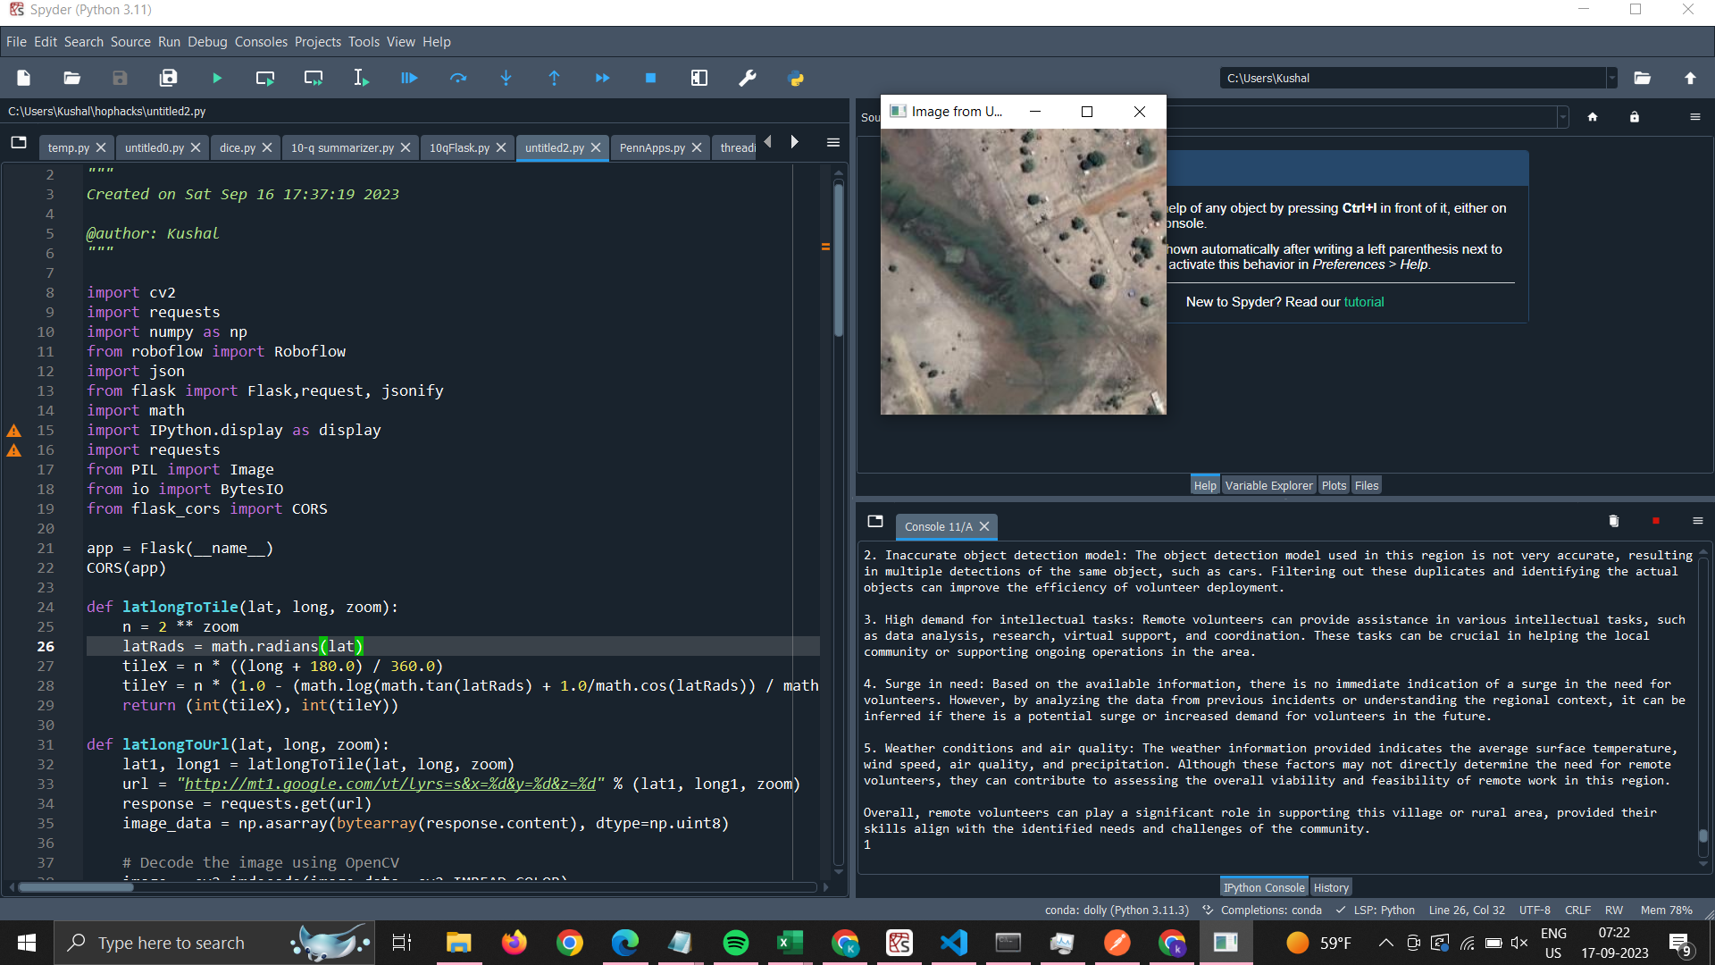Open the Debug menu
This screenshot has width=1715, height=965.
(207, 42)
